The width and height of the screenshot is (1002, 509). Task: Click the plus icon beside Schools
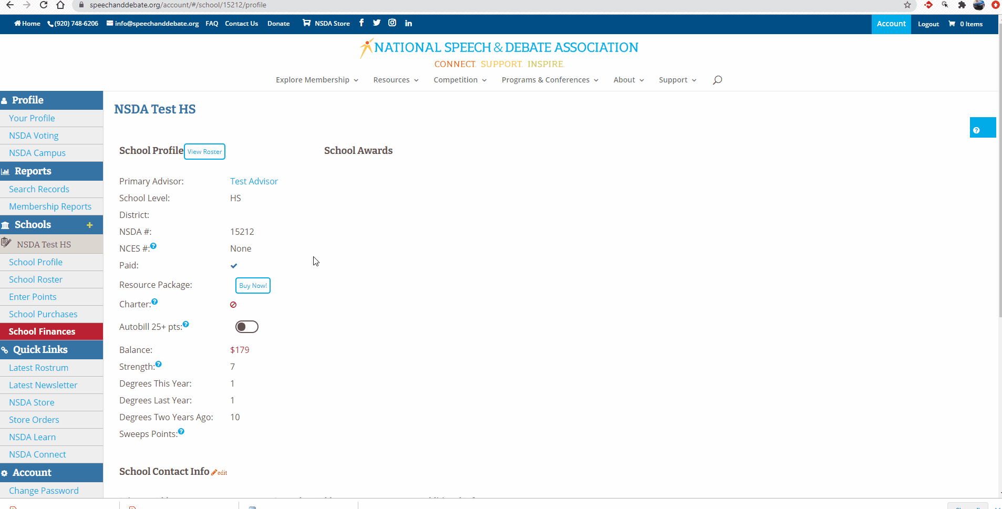coord(90,225)
